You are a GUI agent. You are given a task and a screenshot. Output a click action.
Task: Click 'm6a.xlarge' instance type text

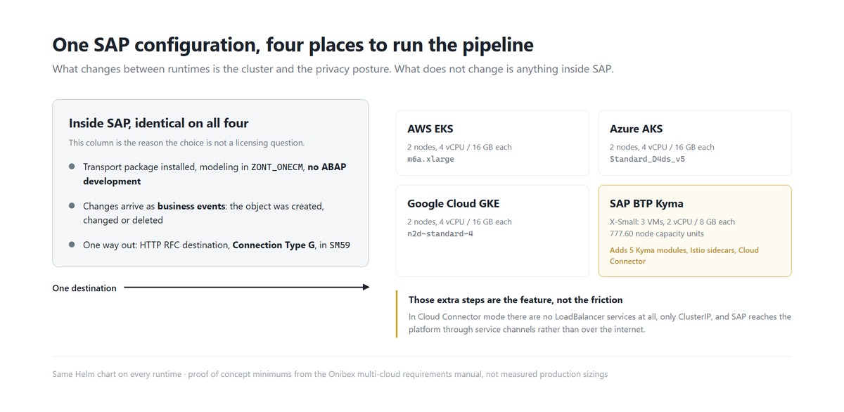(x=430, y=159)
